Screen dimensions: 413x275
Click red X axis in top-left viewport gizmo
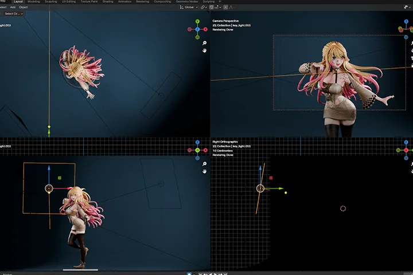205,29
